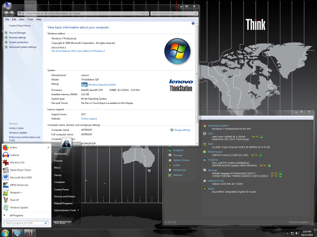Open Firefox from the Start menu
This screenshot has height=237, width=317.
click(13, 147)
